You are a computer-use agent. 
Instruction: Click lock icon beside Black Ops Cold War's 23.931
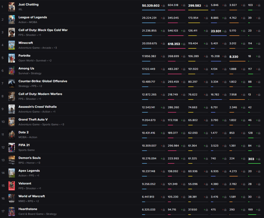pos(225,31)
